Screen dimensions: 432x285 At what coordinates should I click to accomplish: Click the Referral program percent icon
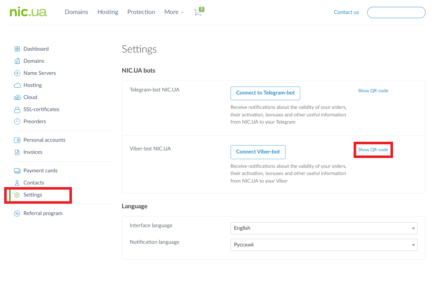click(17, 213)
